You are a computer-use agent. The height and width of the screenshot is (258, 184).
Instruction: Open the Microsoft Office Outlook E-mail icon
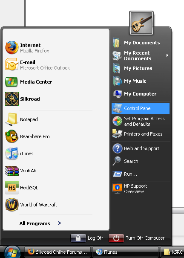click(11, 64)
